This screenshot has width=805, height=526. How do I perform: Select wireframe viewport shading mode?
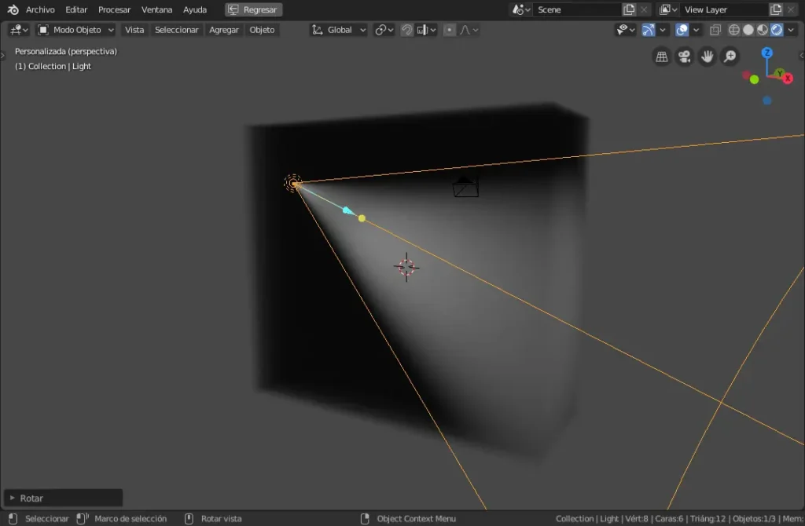[x=734, y=30]
